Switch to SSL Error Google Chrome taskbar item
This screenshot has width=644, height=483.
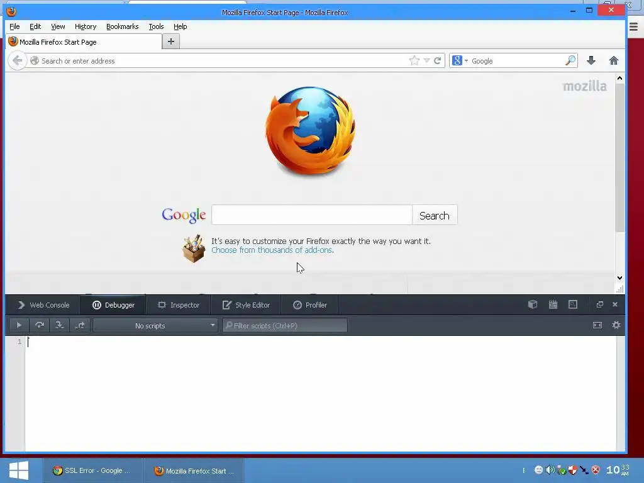[93, 470]
